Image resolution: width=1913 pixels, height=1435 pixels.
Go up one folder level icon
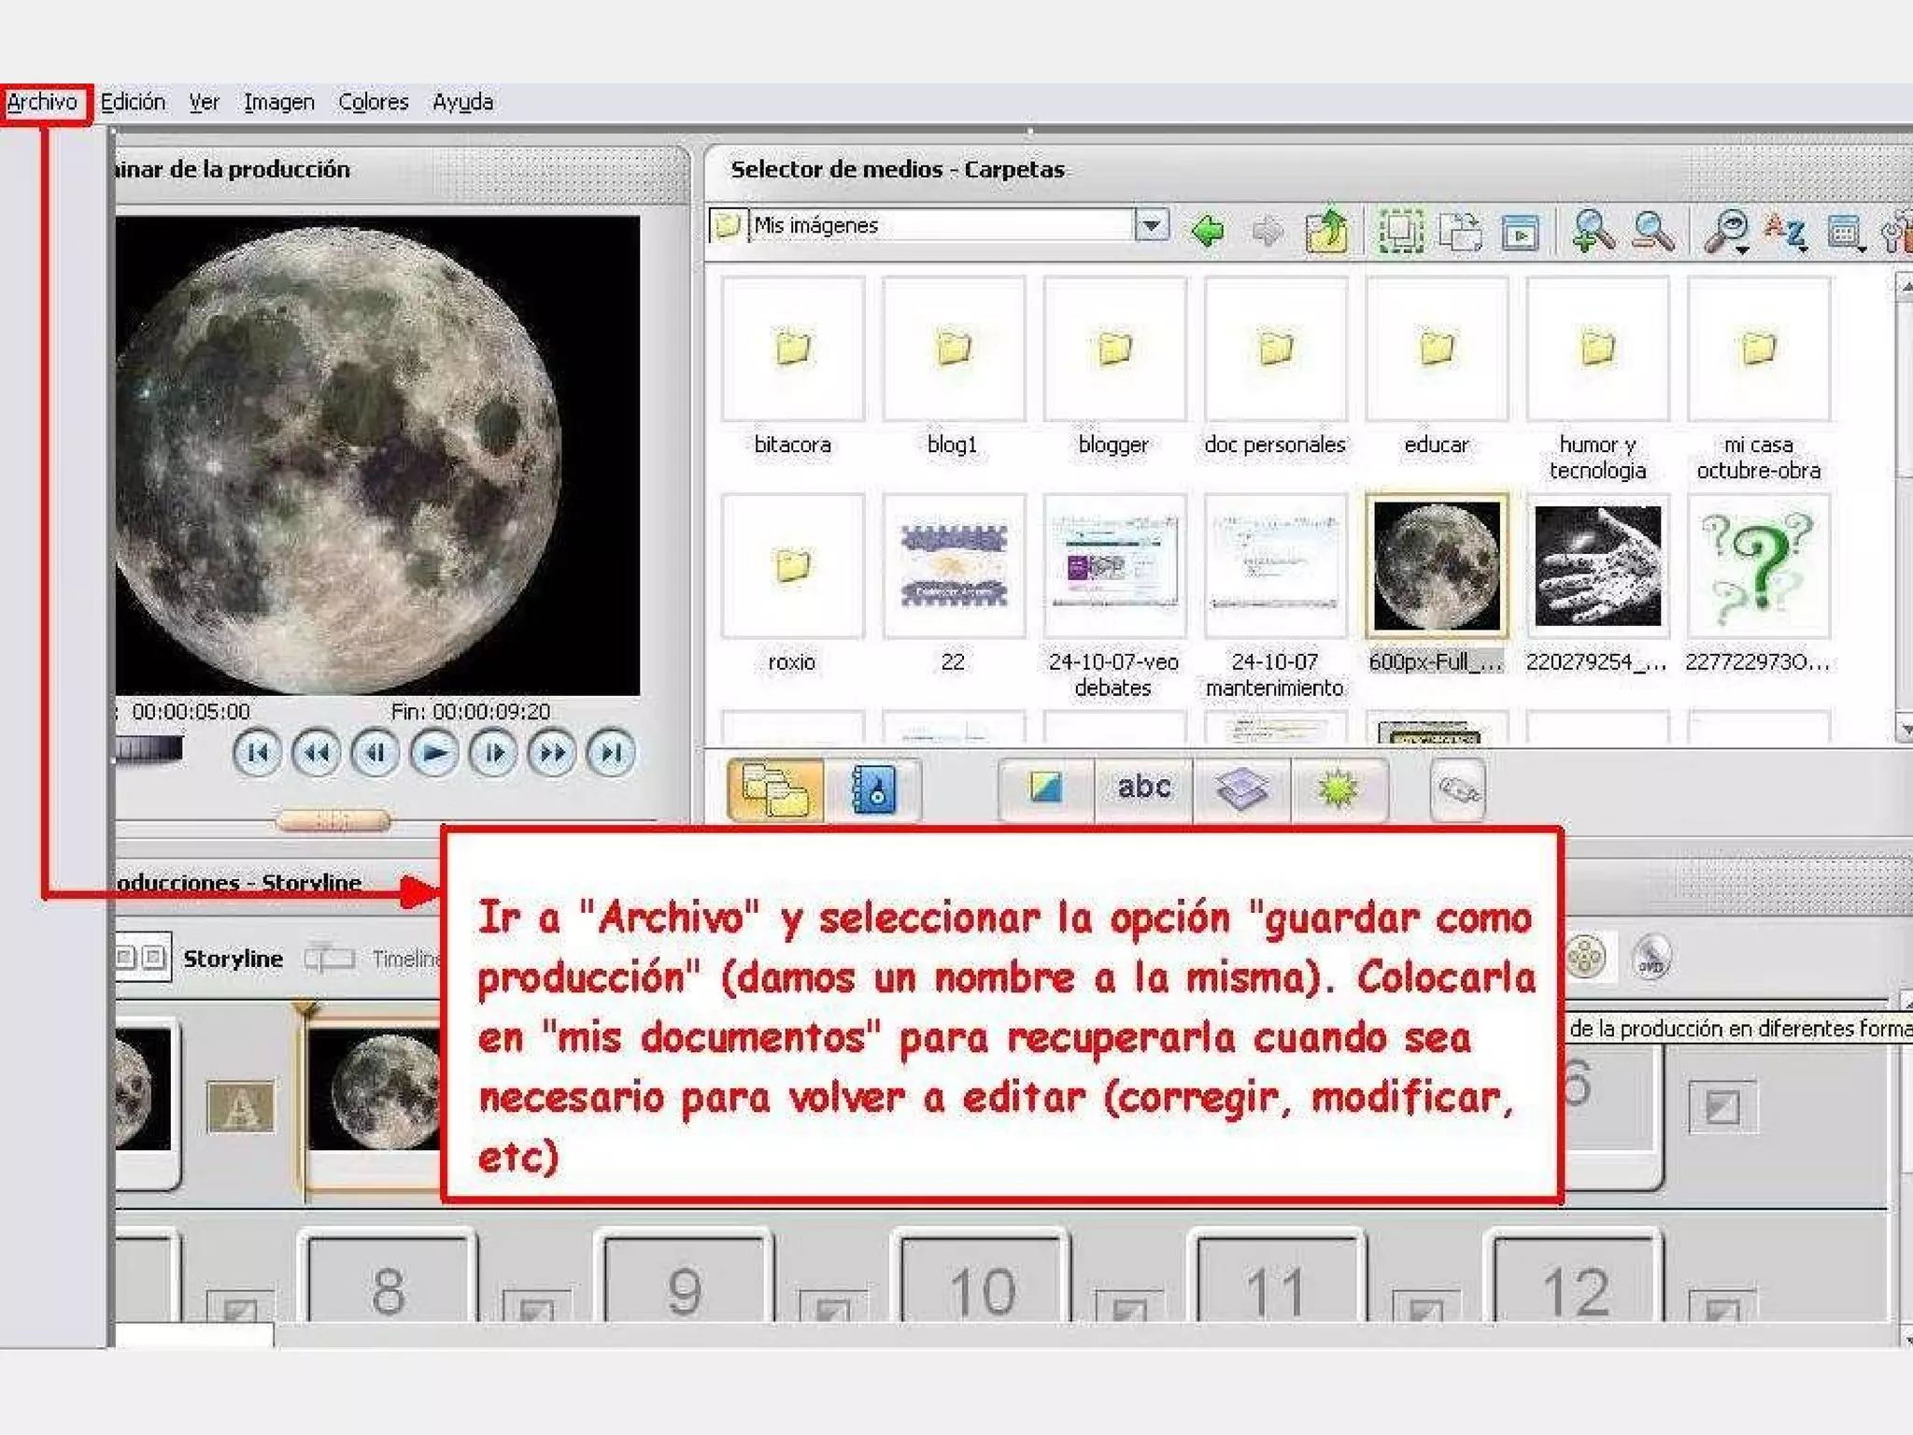click(x=1326, y=231)
